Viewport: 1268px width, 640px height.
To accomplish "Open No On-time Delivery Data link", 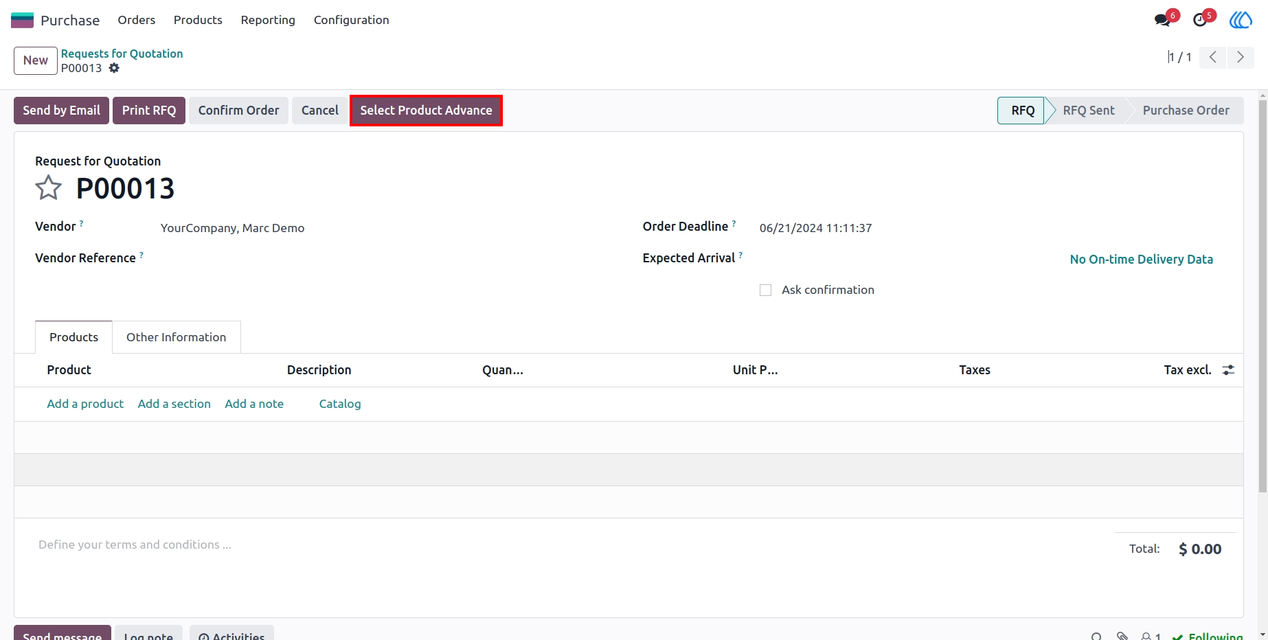I will tap(1141, 260).
